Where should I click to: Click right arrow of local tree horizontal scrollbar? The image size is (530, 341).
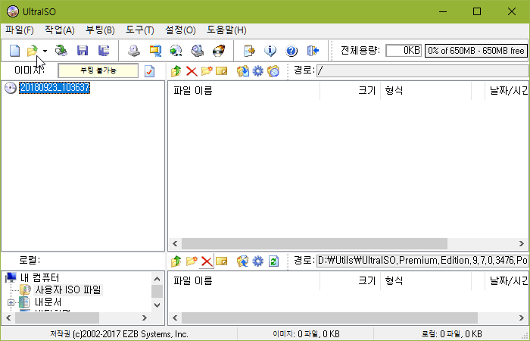(145, 318)
